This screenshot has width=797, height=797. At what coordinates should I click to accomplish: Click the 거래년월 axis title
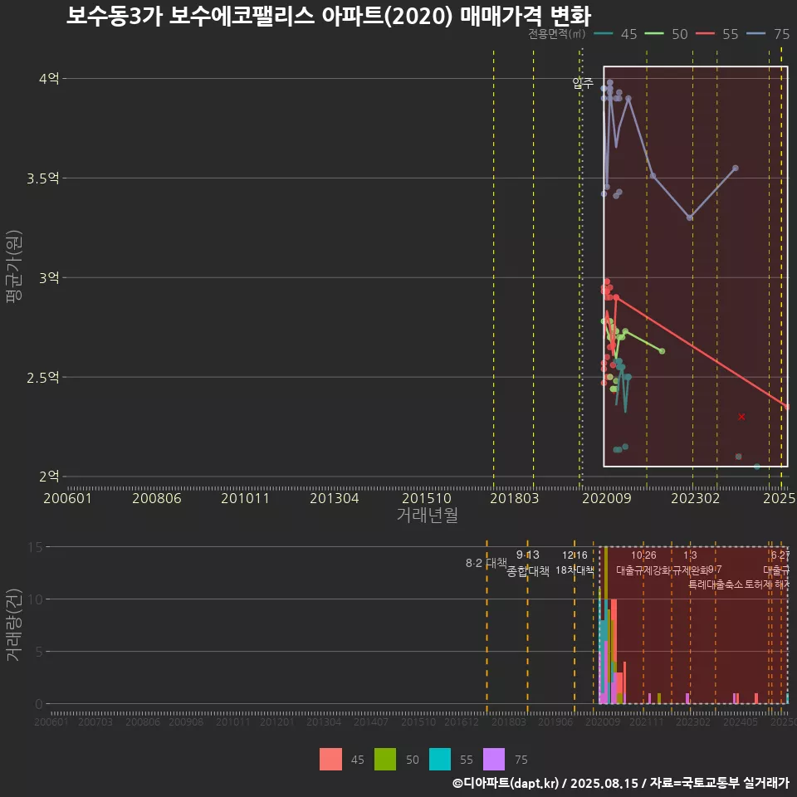point(428,515)
